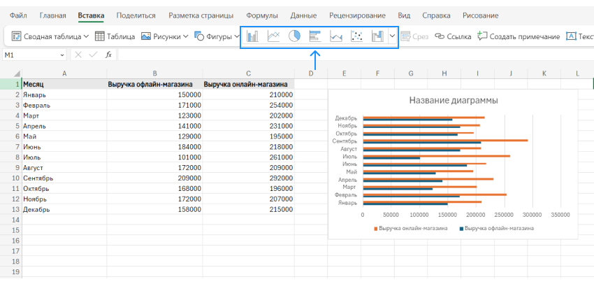The image size is (594, 284).
Task: Click the 350000 axis label in chart
Action: [x=560, y=215]
